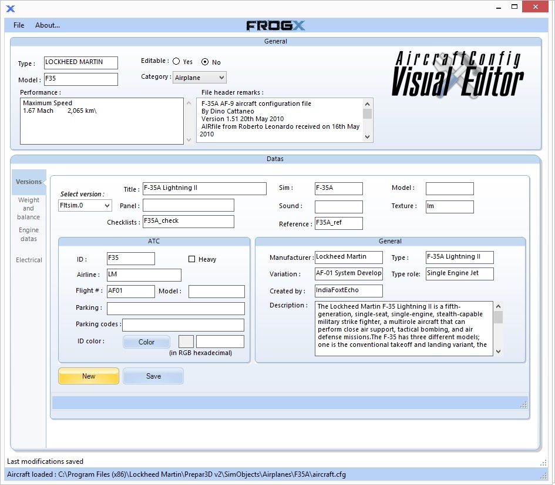Click the resize grip on blue status strip
The height and width of the screenshot is (485, 555).
click(523, 405)
